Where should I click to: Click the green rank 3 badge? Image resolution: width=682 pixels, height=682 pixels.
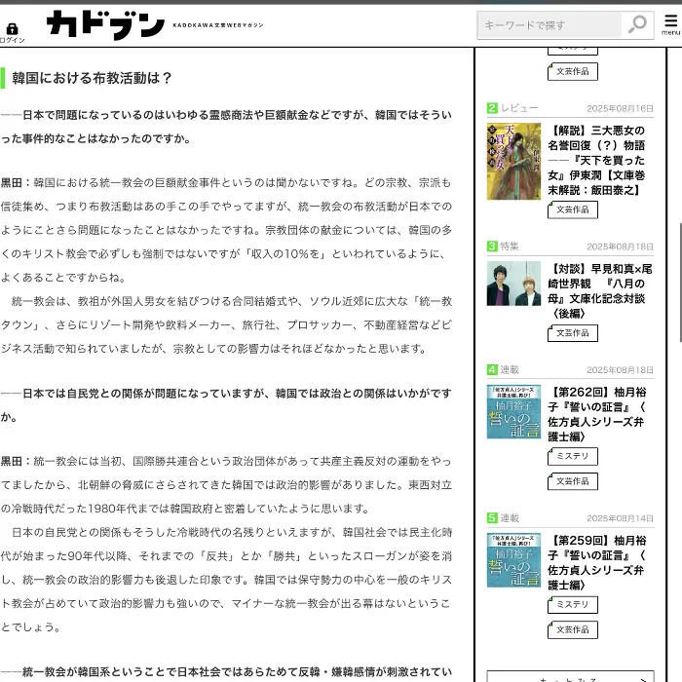click(492, 246)
